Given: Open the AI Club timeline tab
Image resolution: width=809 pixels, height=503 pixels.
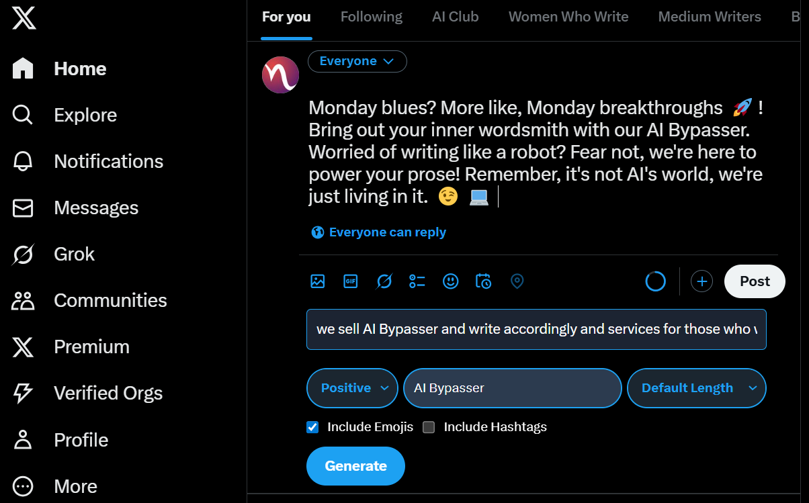Looking at the screenshot, I should click(455, 16).
